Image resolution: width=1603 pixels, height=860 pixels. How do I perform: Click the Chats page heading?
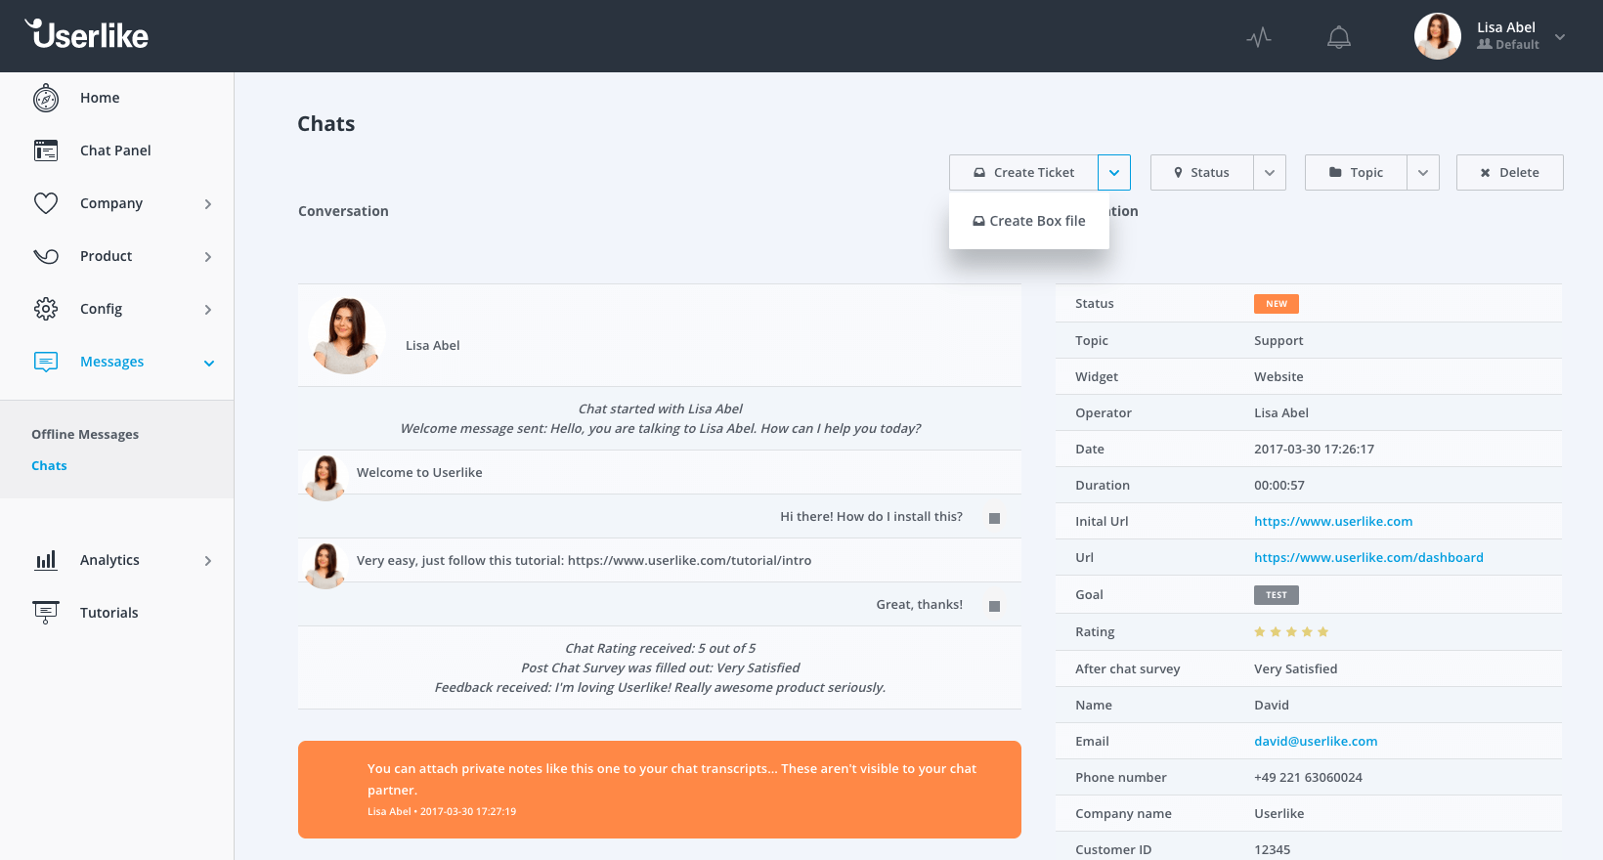(x=325, y=124)
